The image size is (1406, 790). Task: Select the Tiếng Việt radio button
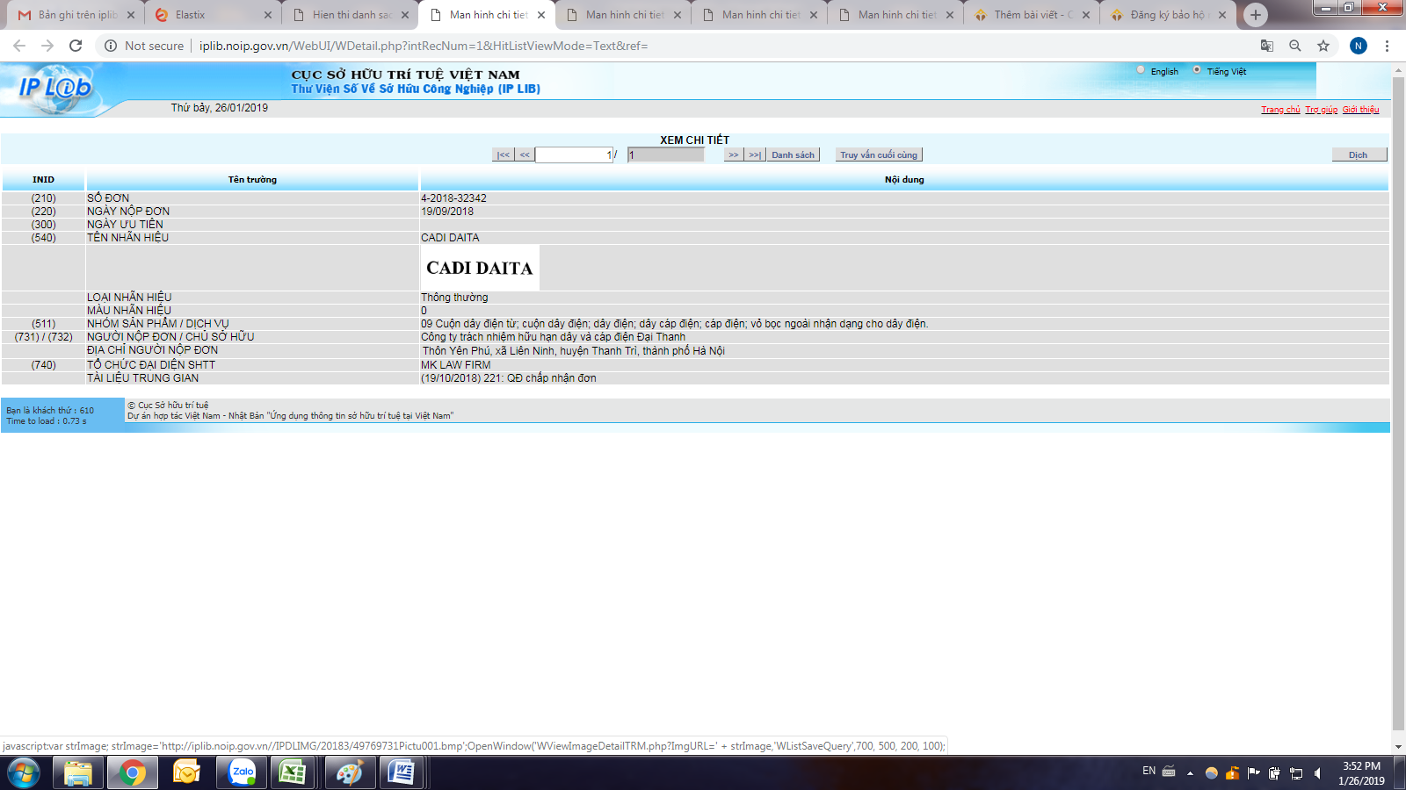pos(1197,70)
